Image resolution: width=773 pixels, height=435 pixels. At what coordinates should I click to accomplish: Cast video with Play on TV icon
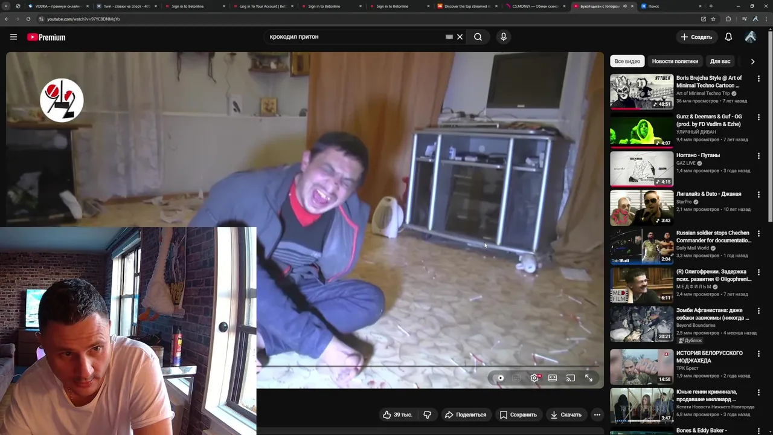pyautogui.click(x=571, y=378)
